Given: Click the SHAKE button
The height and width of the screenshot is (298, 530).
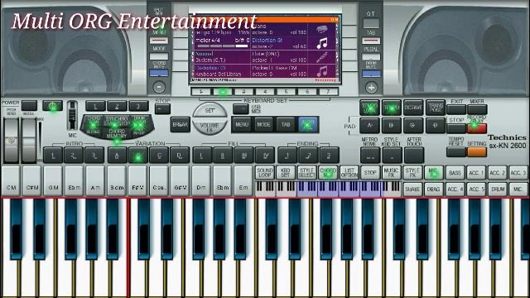Looking at the screenshot, I should point(412,190).
